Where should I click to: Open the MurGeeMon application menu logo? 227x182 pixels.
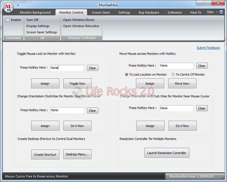point(8,7)
